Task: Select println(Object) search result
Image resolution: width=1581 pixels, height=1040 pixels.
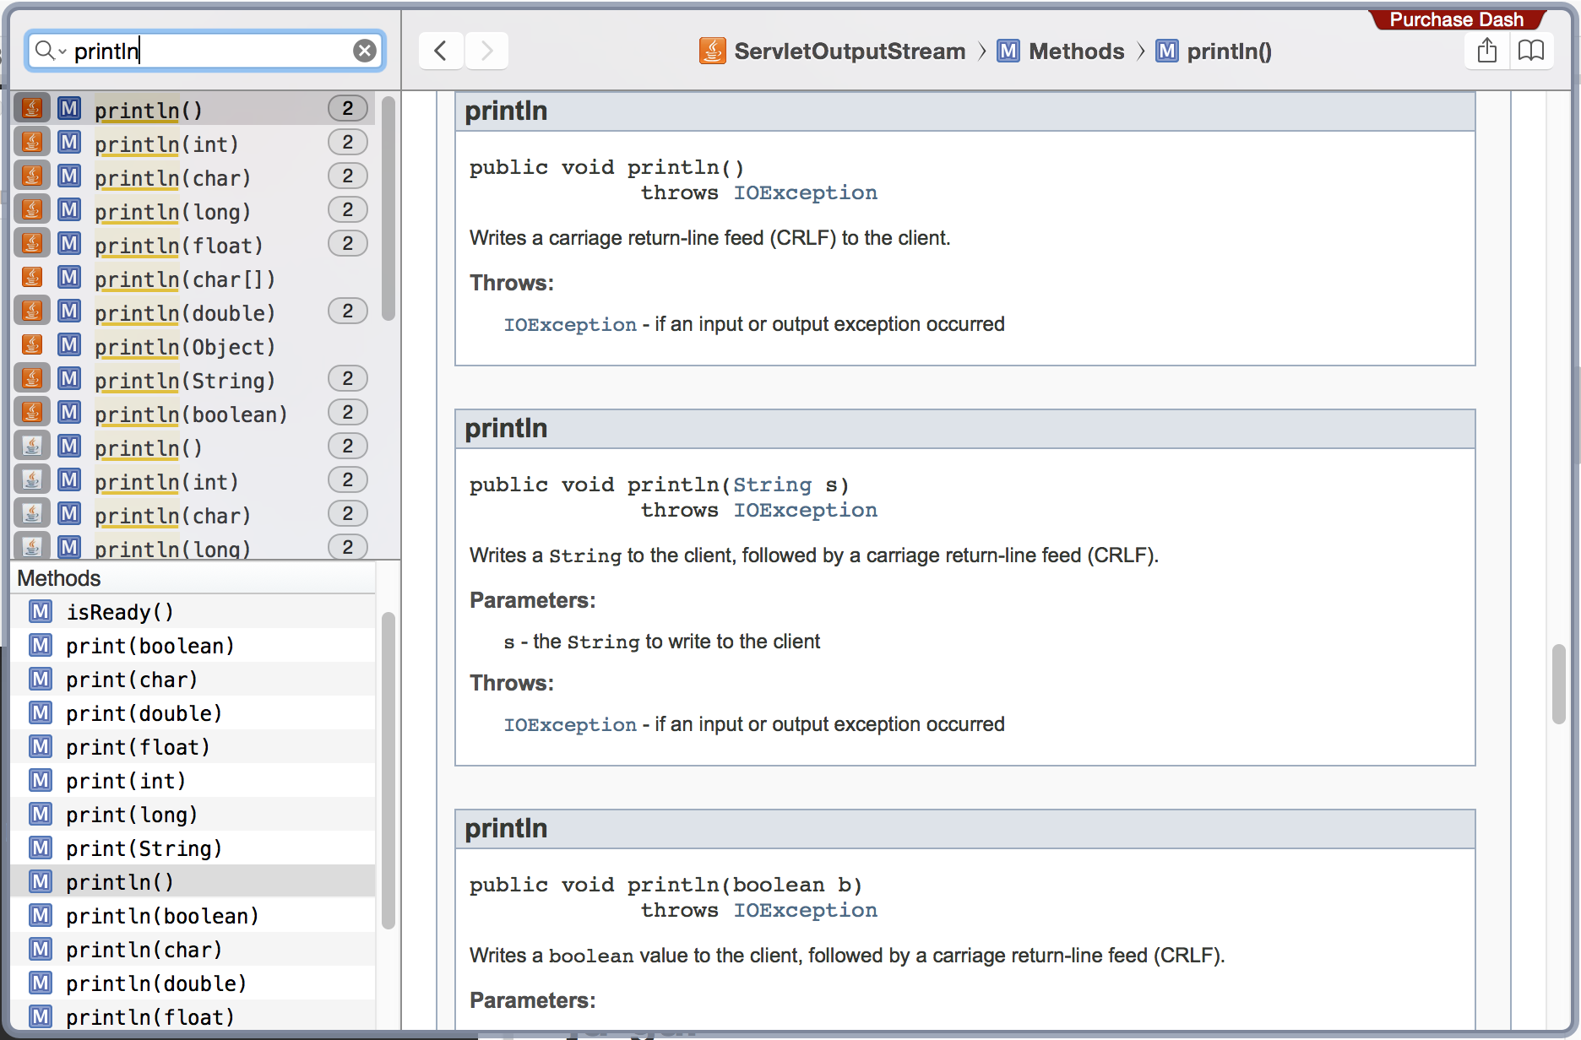Action: pyautogui.click(x=194, y=346)
